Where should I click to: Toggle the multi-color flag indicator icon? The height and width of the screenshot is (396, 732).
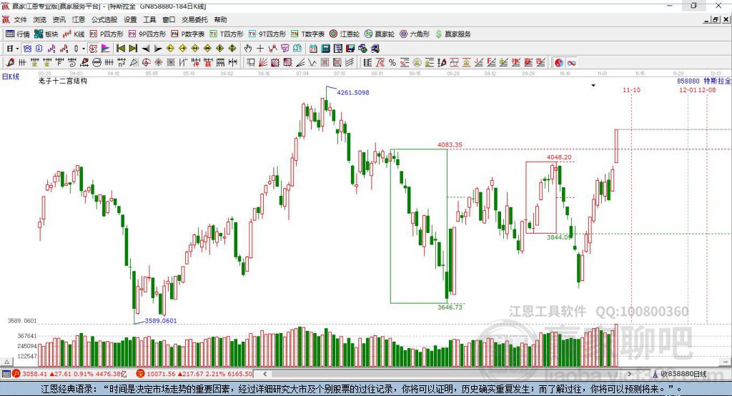[106, 49]
